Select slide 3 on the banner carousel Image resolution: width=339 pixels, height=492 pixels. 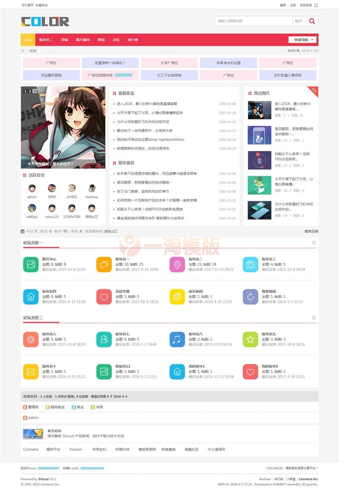click(x=34, y=90)
